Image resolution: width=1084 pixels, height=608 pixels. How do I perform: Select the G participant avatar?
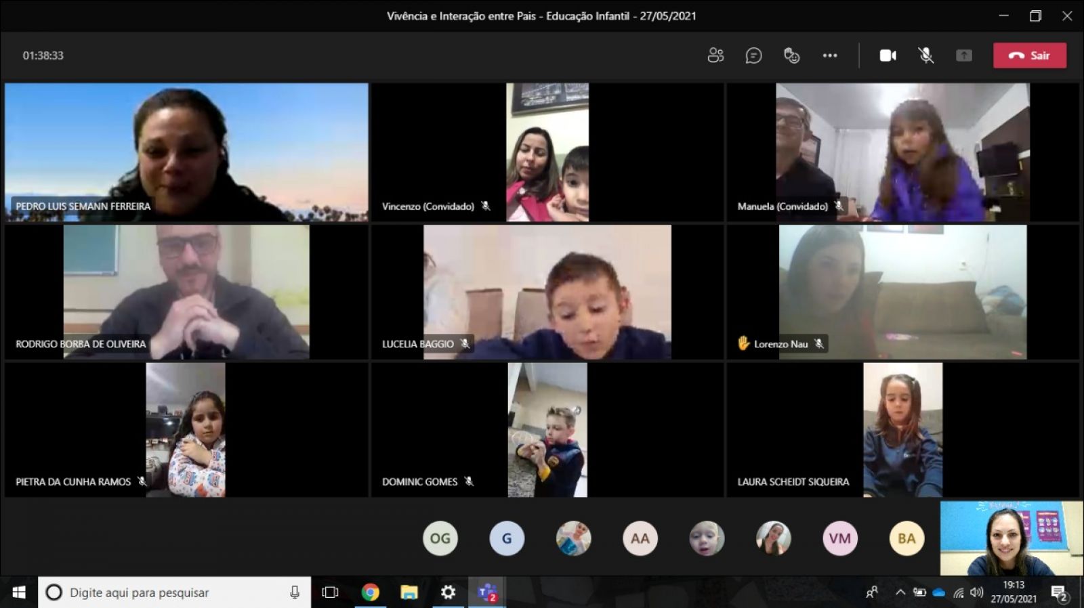click(x=507, y=538)
